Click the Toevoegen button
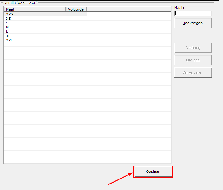Screen dimensions: 223x190 [193, 23]
